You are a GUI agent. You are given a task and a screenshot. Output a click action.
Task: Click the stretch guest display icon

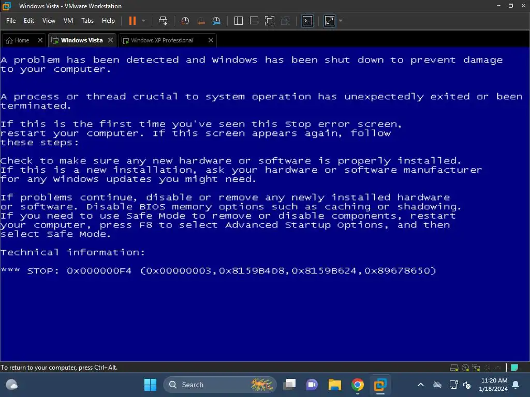tap(330, 21)
